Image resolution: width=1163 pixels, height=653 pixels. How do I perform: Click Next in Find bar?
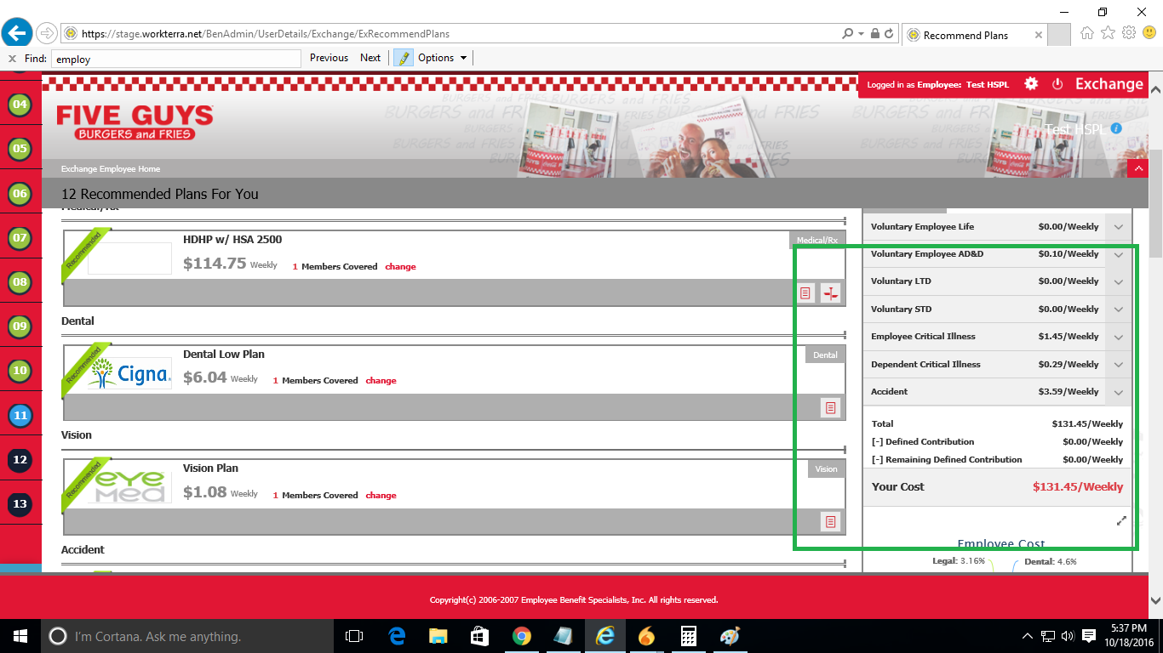point(370,58)
